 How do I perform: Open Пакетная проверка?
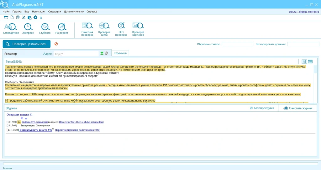pyautogui.click(x=87, y=29)
